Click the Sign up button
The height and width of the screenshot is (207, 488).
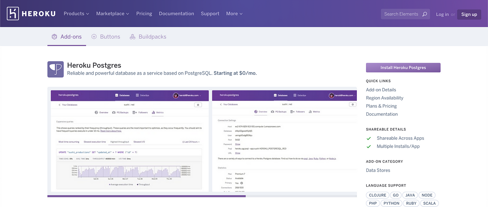(469, 14)
